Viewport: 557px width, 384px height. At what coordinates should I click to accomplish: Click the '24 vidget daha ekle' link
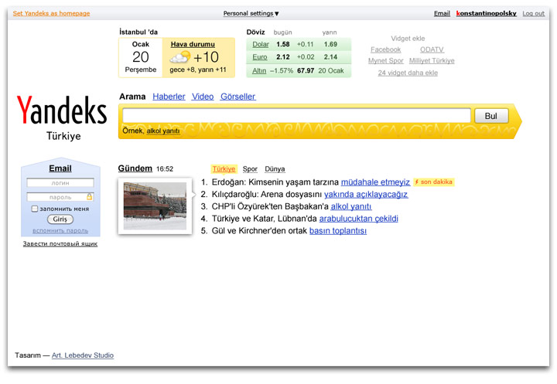(408, 73)
